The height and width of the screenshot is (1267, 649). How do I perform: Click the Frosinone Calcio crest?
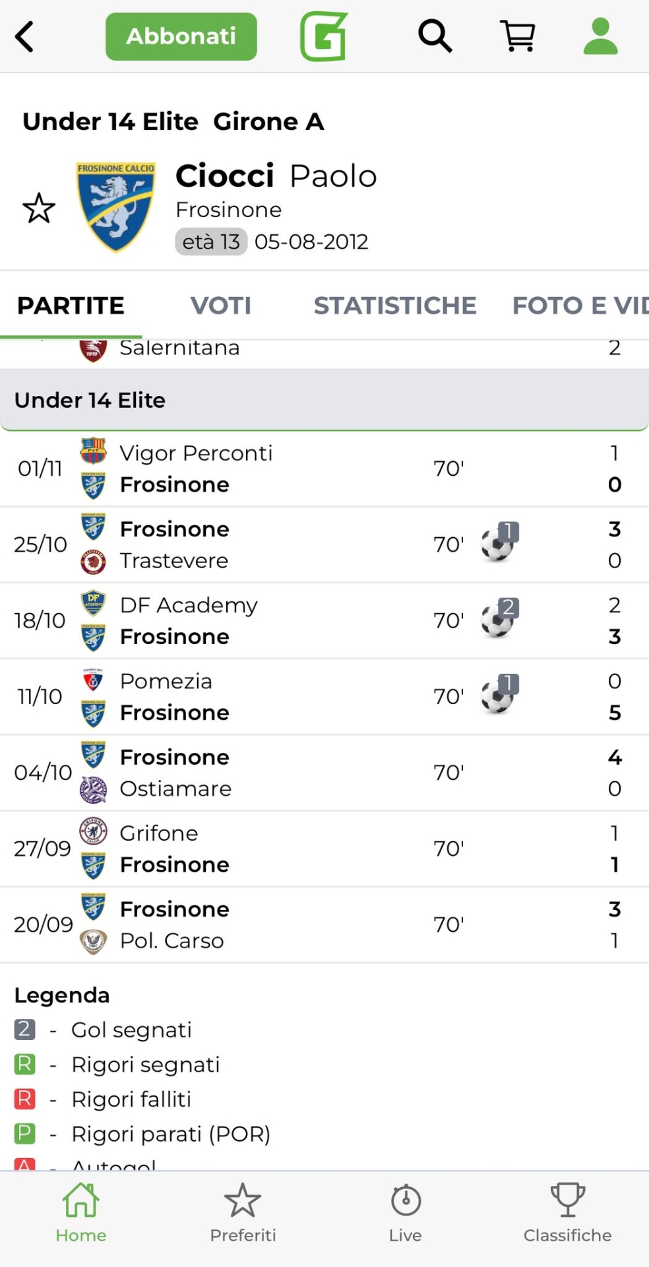(x=116, y=207)
